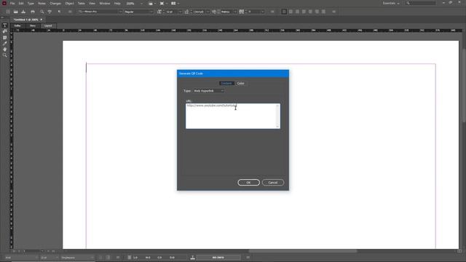
Task: Open the Object menu
Action: pos(69,3)
